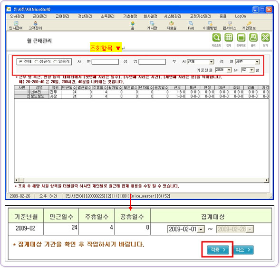This screenshot has width=280, height=268.
Task: Click the 자료조회 magnifier search icon
Action: point(216,38)
